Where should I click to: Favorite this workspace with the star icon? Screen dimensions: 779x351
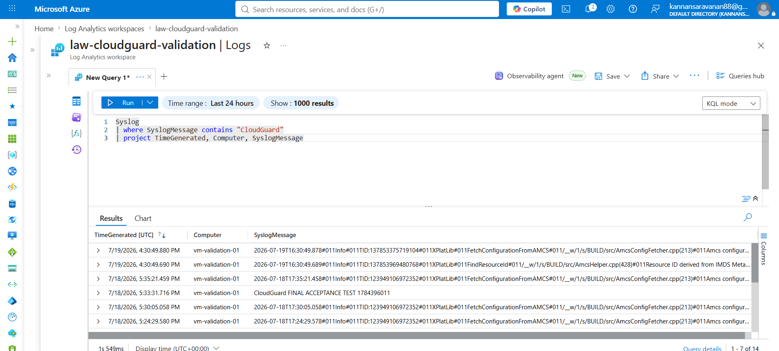tap(267, 45)
